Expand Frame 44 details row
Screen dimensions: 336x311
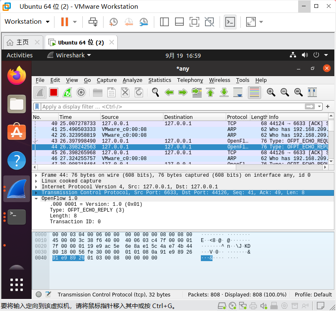[x=36, y=175]
